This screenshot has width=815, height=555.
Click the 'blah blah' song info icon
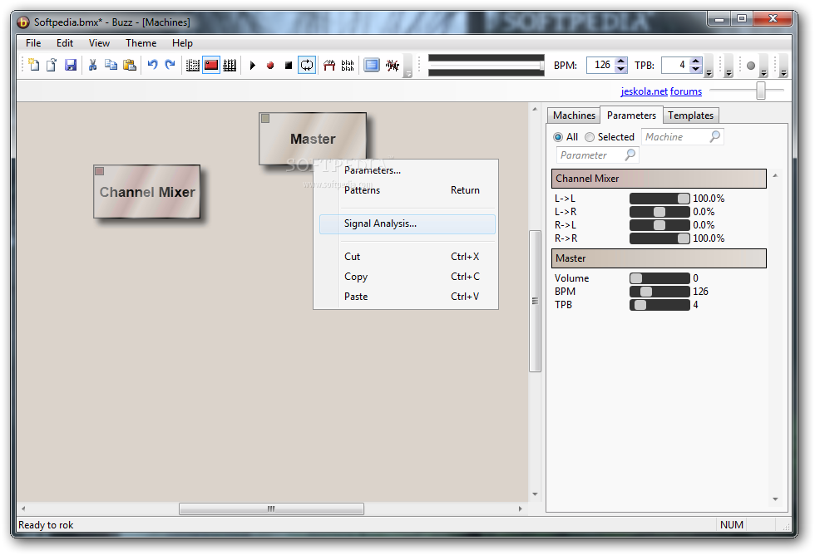pos(348,65)
